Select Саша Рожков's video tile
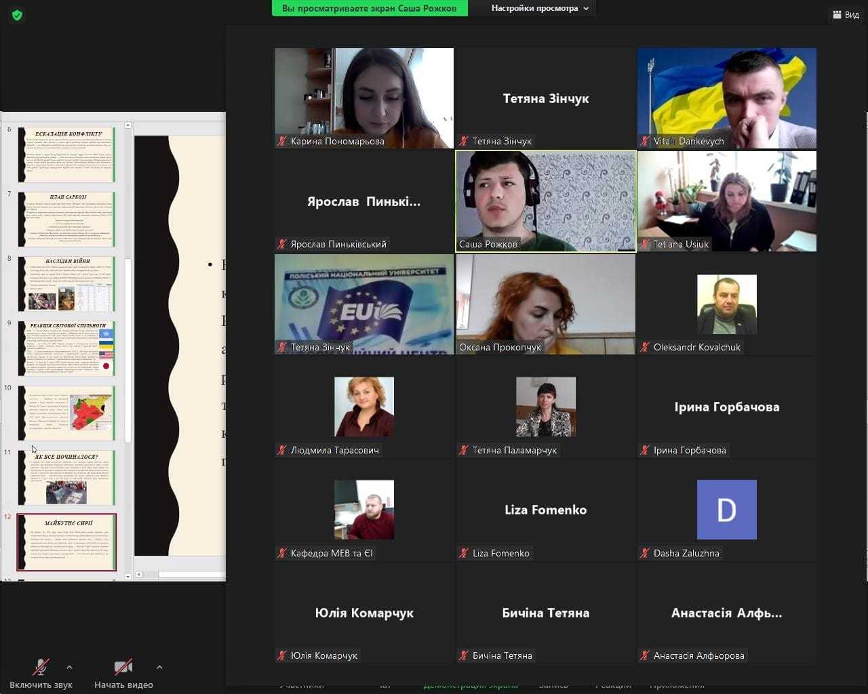The height and width of the screenshot is (694, 868). point(546,201)
